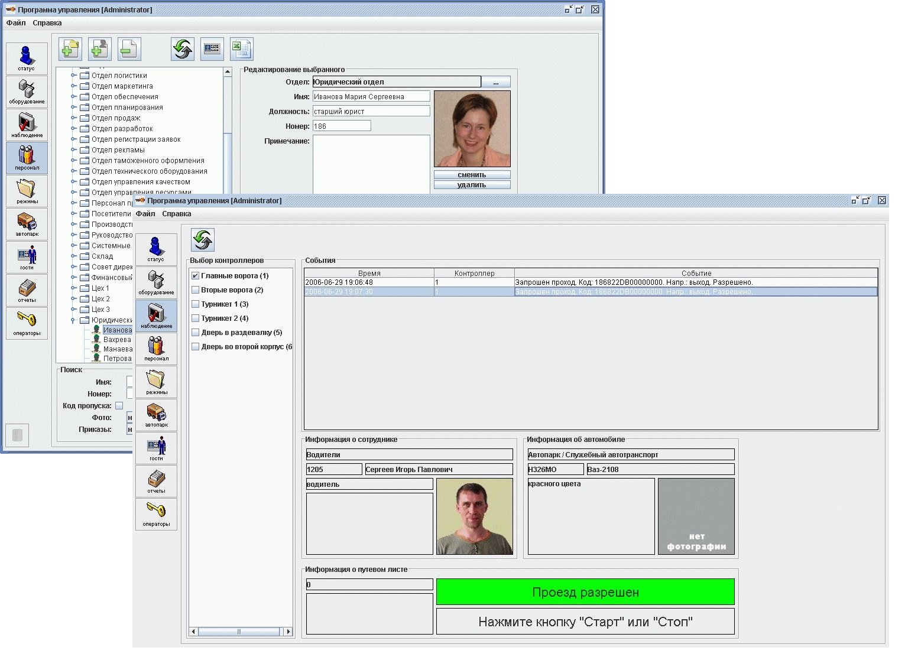This screenshot has width=908, height=670.
Task: Open Справка menu in monitoring window
Action: pyautogui.click(x=176, y=214)
